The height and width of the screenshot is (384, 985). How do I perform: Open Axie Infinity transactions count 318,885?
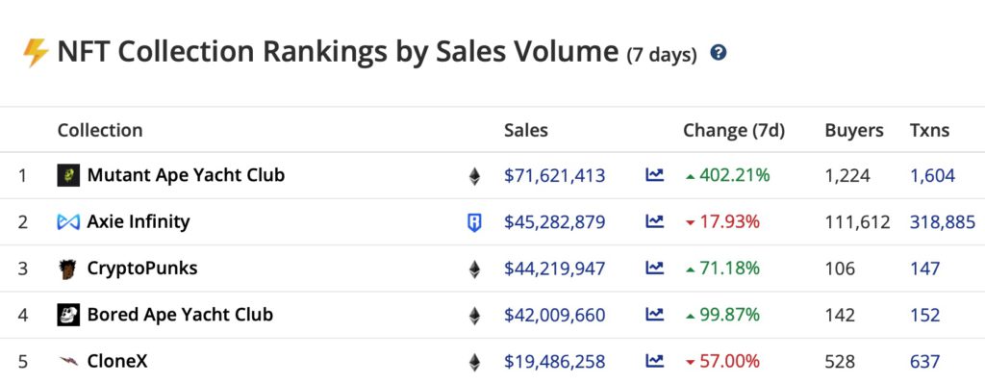[943, 222]
